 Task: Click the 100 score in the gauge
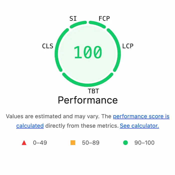88,53
